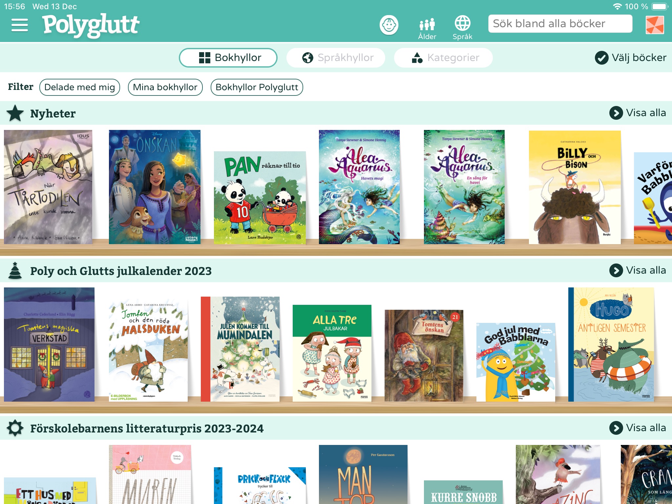The image size is (672, 504).
Task: Enable Välj böcker selection mode
Action: click(630, 58)
